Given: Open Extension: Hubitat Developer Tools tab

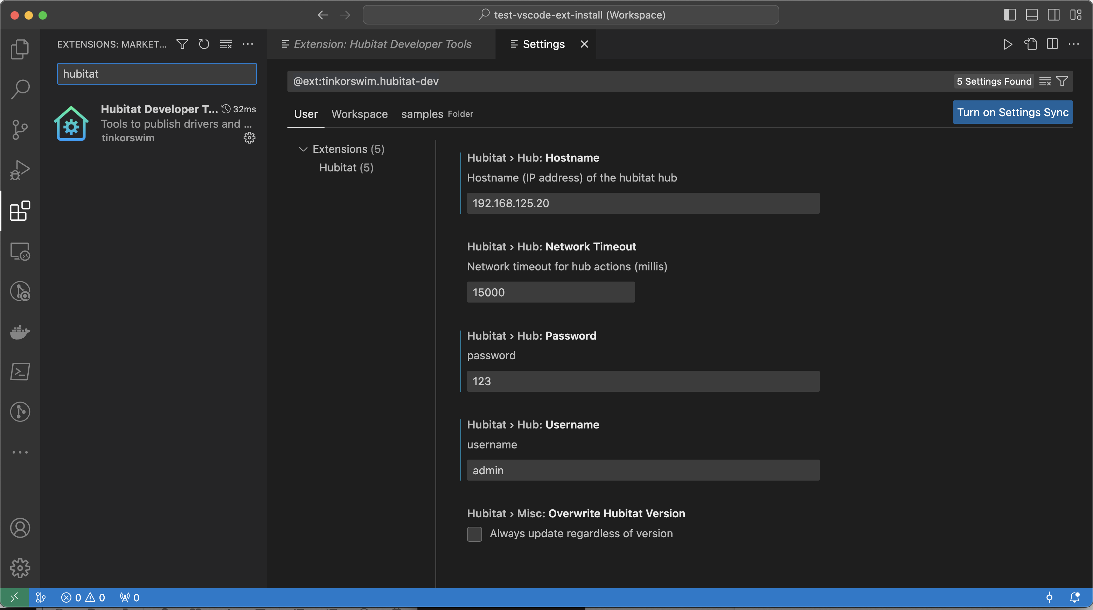Looking at the screenshot, I should click(x=381, y=44).
